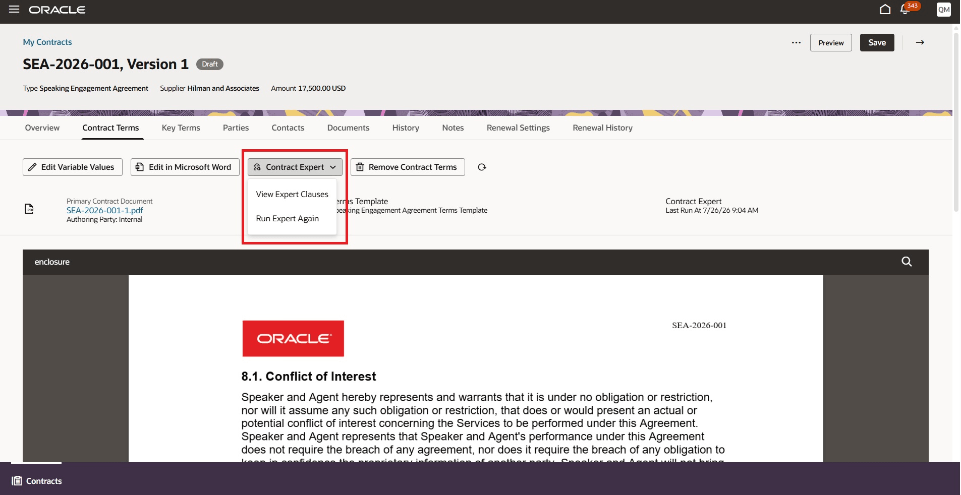Open the My Contracts breadcrumb link
The image size is (961, 495).
click(x=47, y=42)
